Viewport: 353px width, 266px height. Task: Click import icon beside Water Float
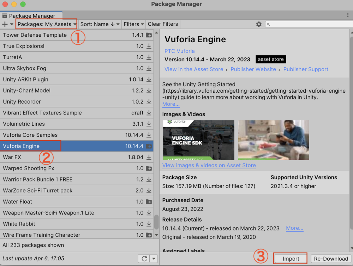point(149,202)
